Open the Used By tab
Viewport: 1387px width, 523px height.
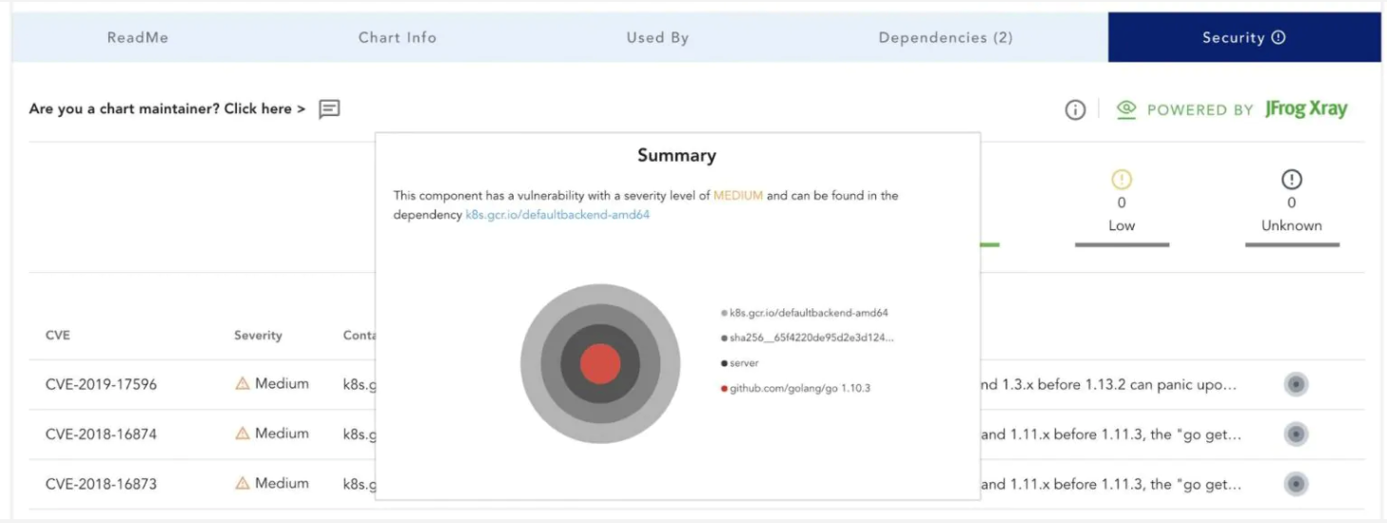[x=657, y=38]
